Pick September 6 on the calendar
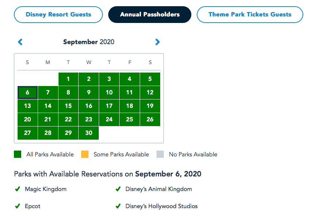 27,93
